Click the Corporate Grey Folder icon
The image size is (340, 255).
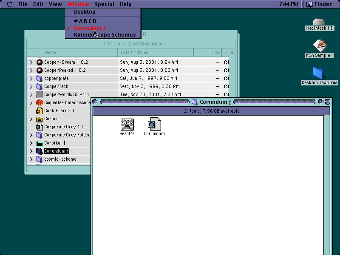(x=39, y=135)
